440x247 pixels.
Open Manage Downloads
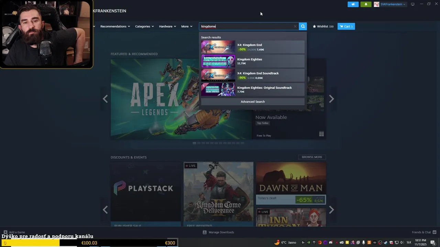(218, 232)
